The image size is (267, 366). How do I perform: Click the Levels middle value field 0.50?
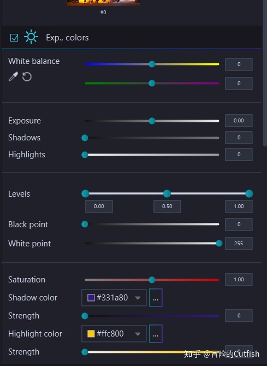coord(167,206)
